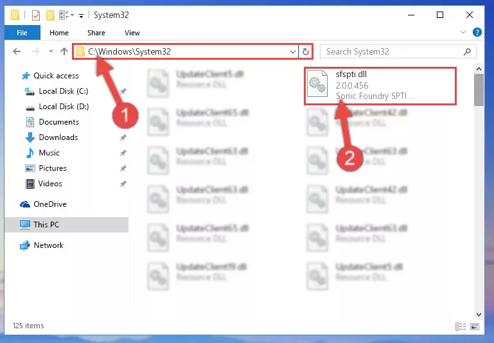Refresh the System32 folder
This screenshot has width=494, height=343.
coord(306,51)
